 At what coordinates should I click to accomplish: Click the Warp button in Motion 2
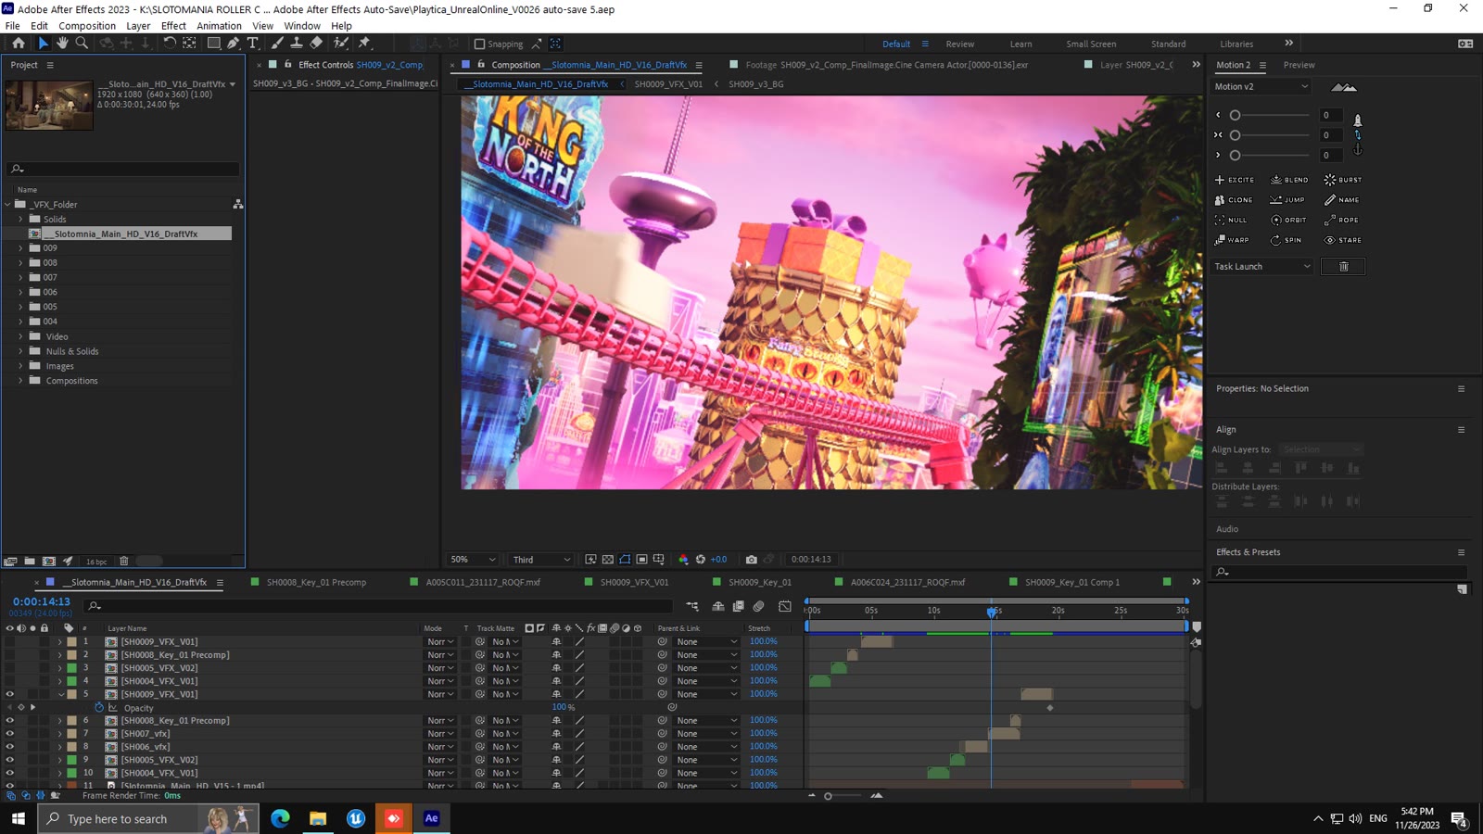(x=1232, y=240)
